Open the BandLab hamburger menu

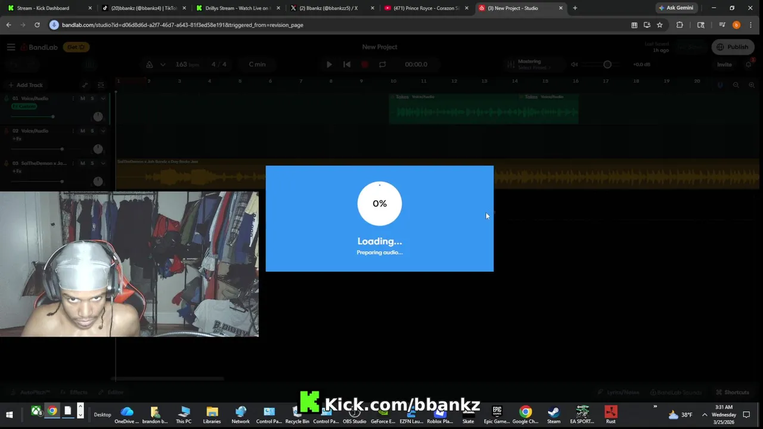(x=11, y=47)
